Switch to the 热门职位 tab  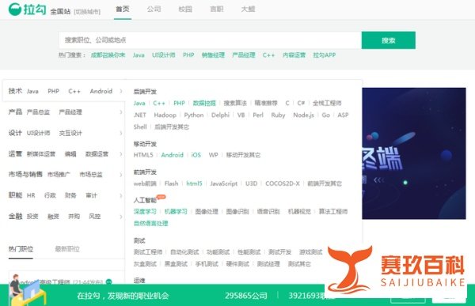click(21, 249)
